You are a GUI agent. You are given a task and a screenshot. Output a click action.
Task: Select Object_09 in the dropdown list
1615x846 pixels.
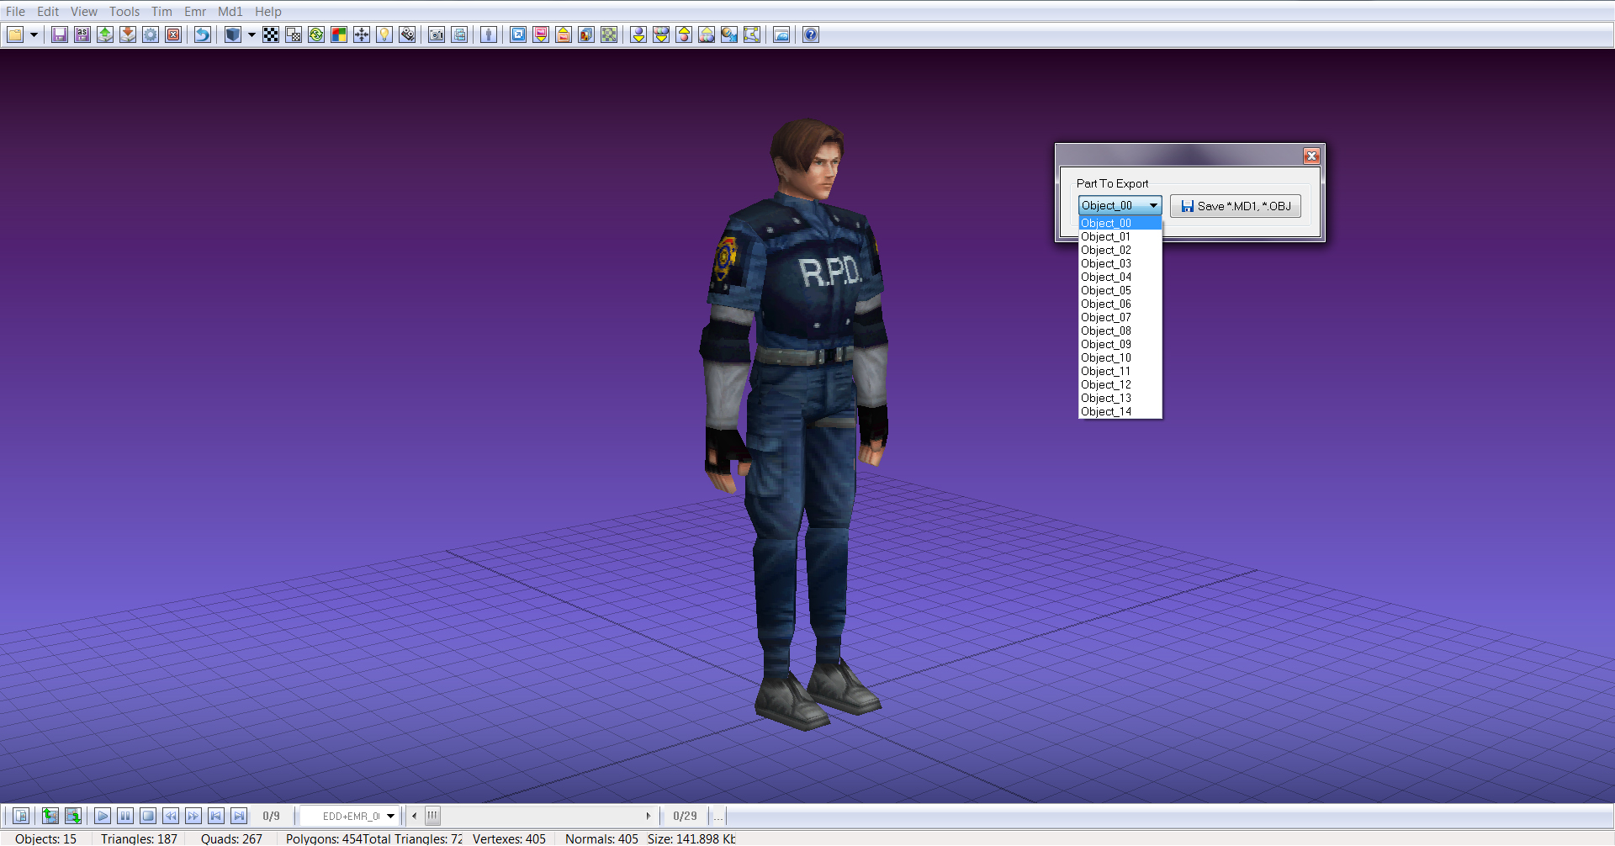[x=1120, y=344]
